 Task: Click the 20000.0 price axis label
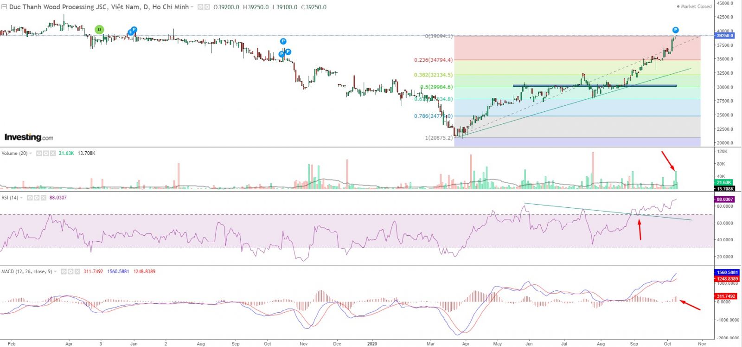(x=725, y=143)
